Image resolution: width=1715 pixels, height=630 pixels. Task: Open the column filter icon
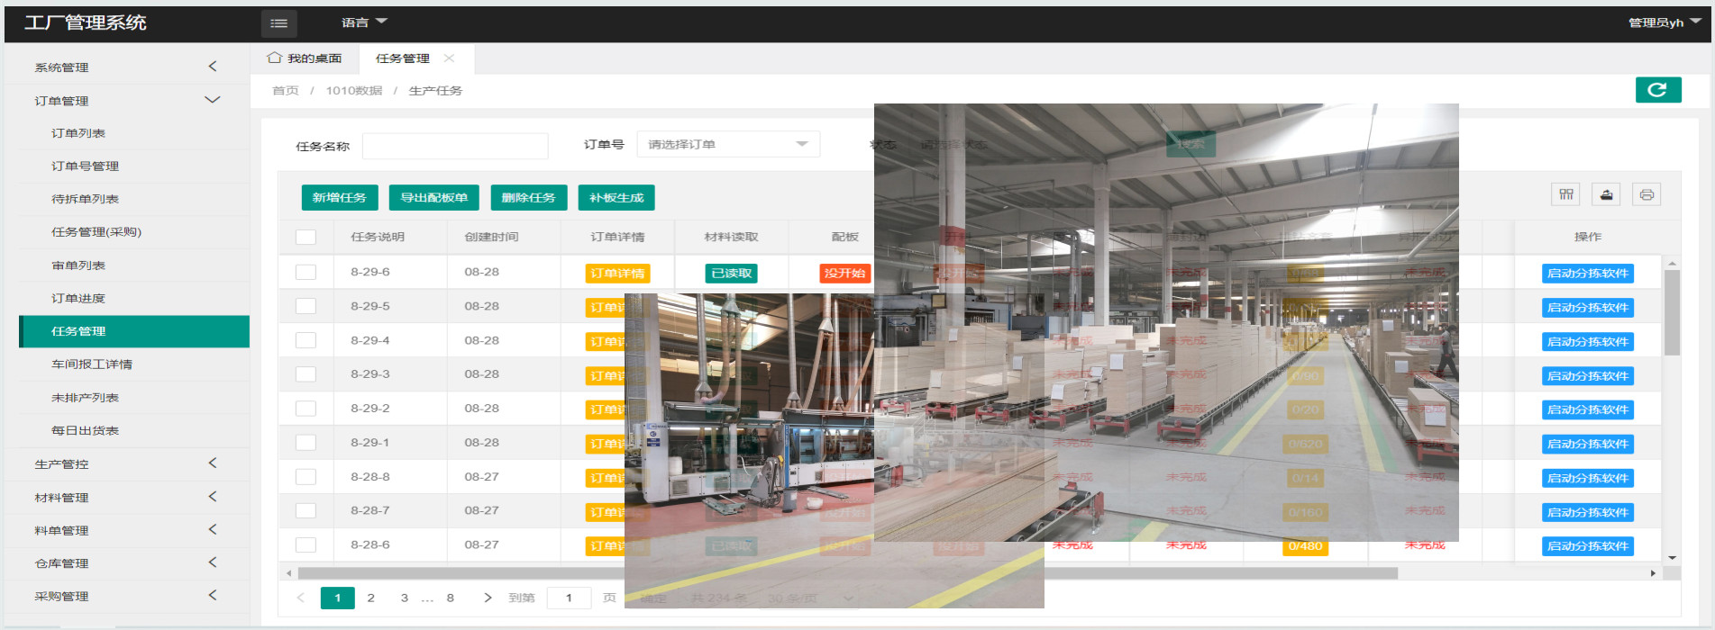click(x=1565, y=194)
